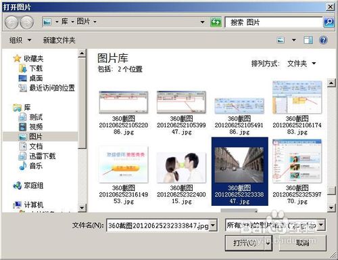Viewport: 338px width, 260px height.
Task: Open 测试 library in the sidebar
Action: (x=30, y=117)
